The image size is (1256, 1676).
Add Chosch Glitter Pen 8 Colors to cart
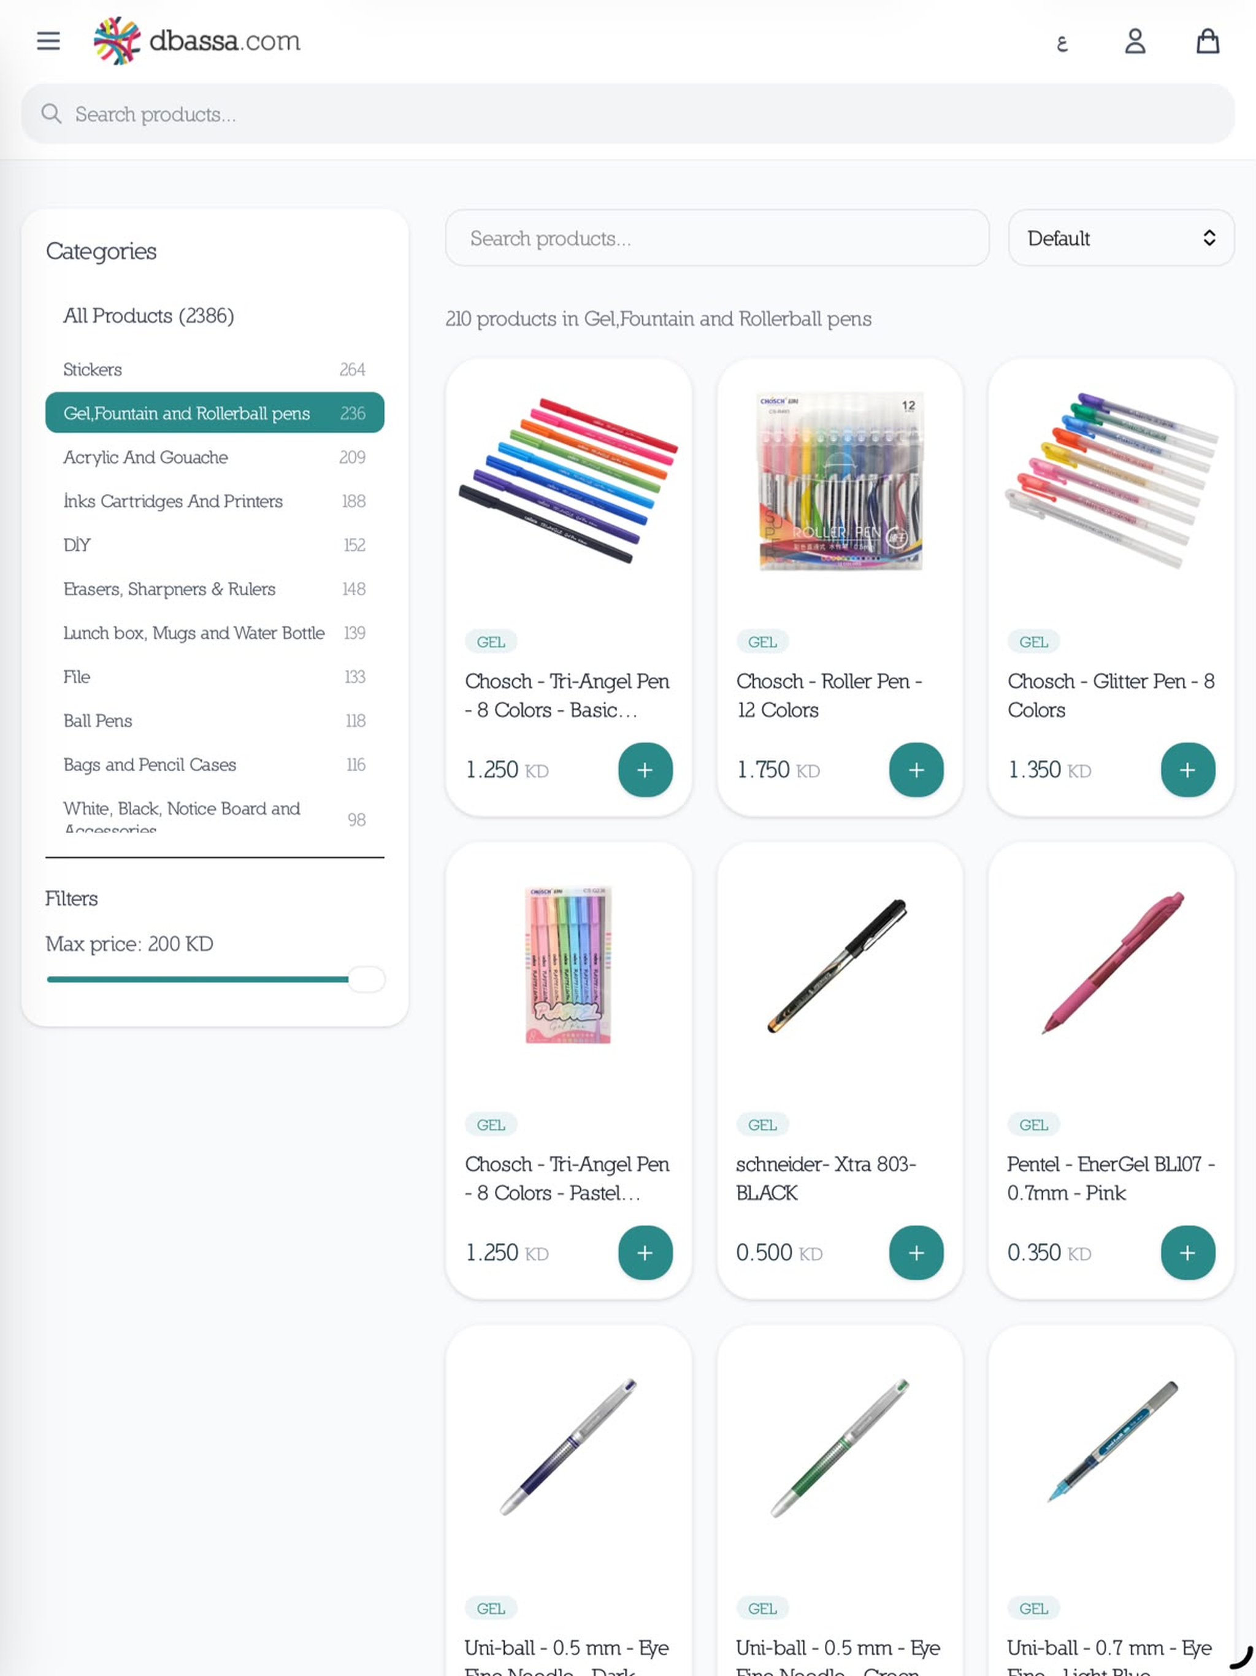pyautogui.click(x=1187, y=770)
